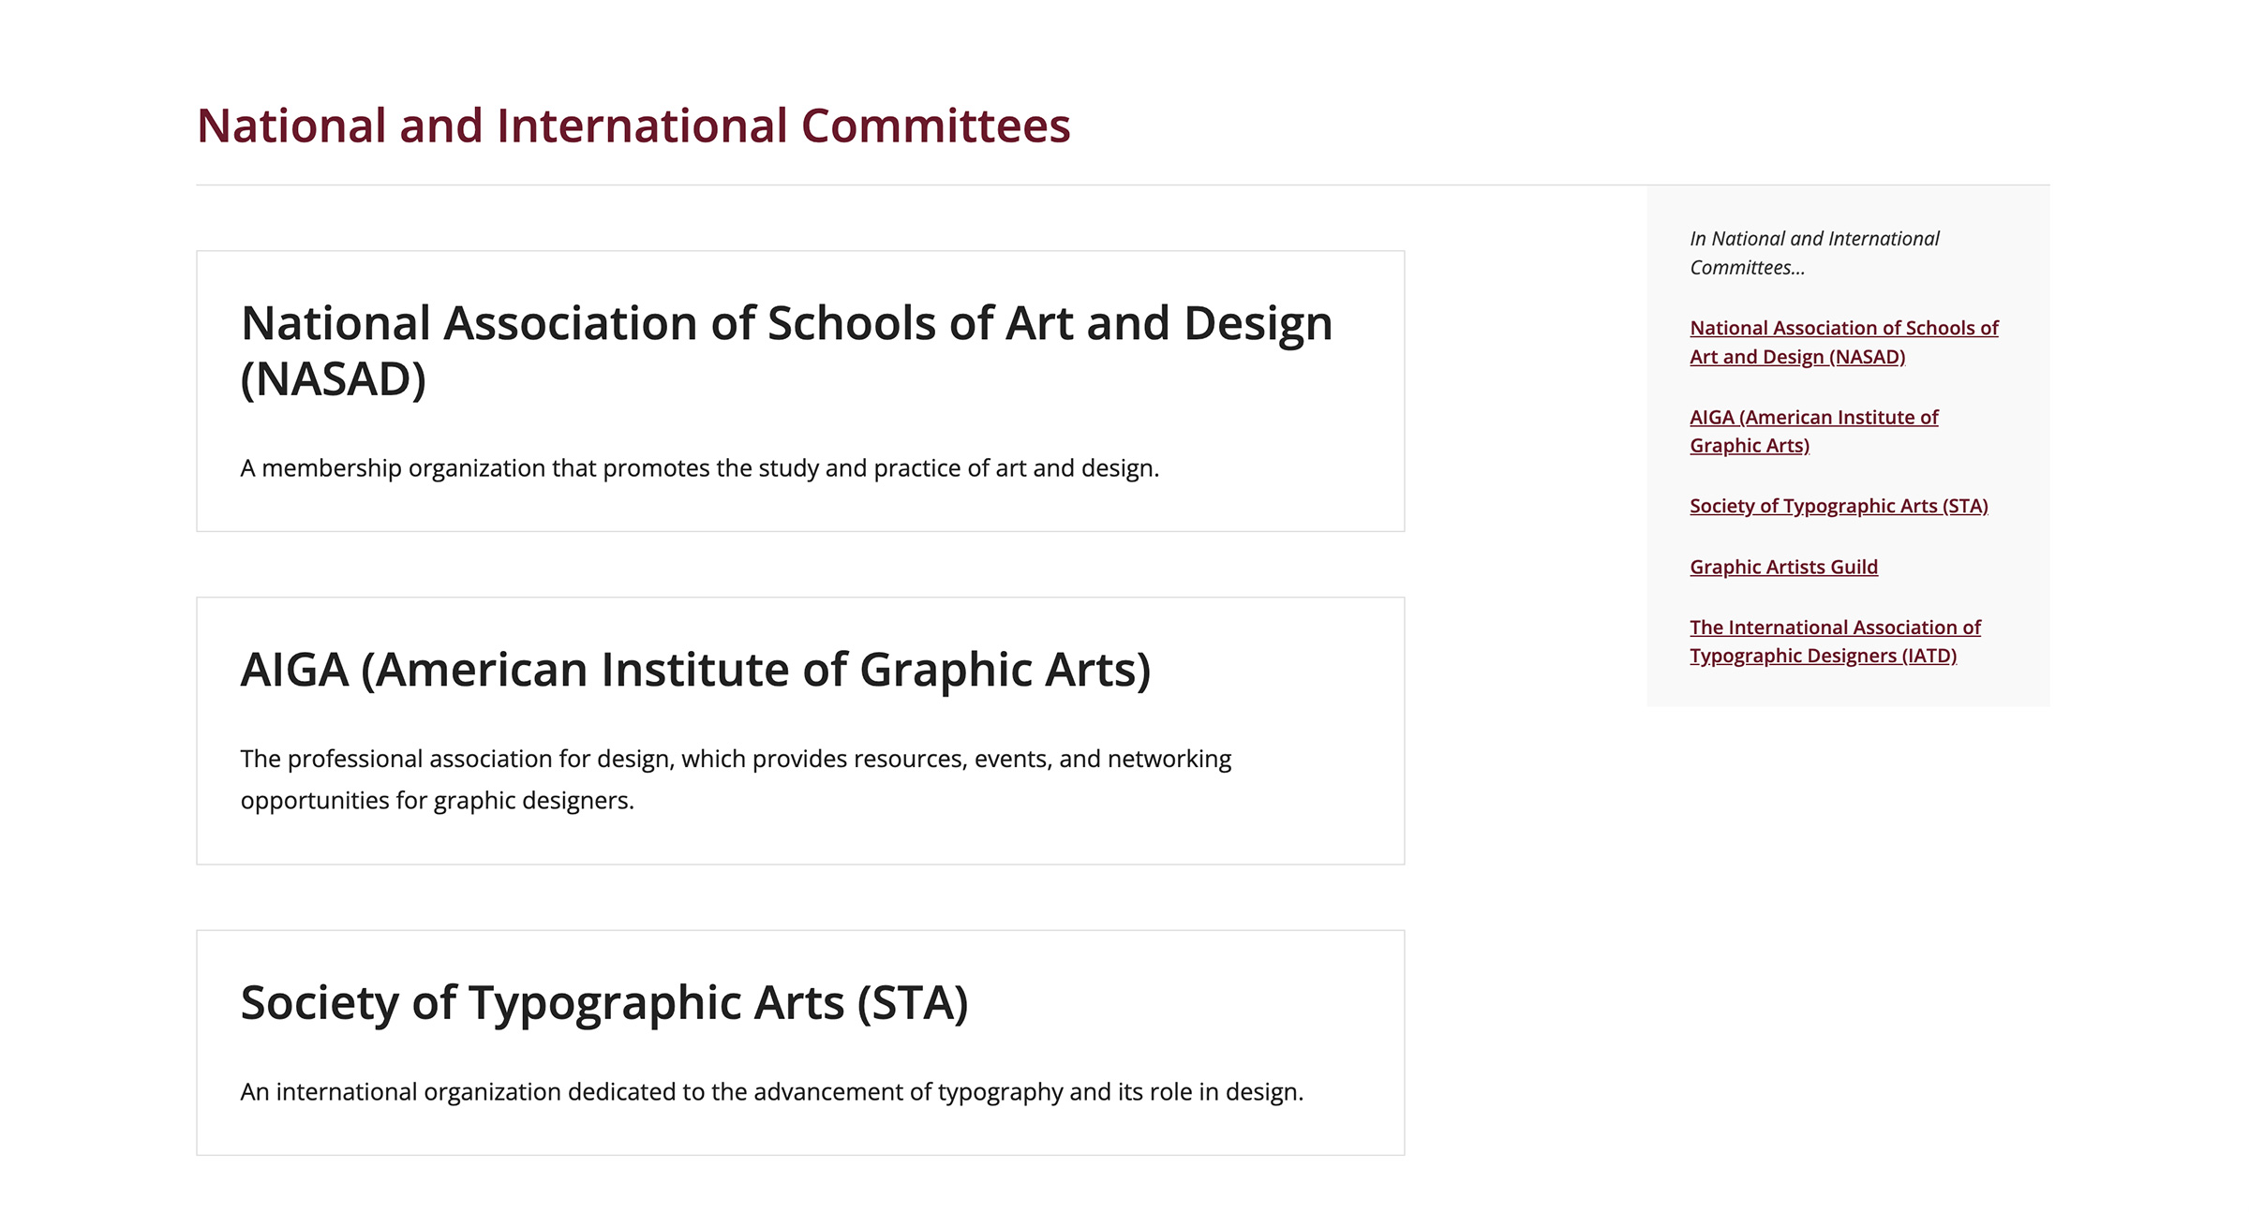Viewport: 2249px width, 1212px height.
Task: Click the italic 'In National and International Committees…' text
Action: (x=1813, y=240)
